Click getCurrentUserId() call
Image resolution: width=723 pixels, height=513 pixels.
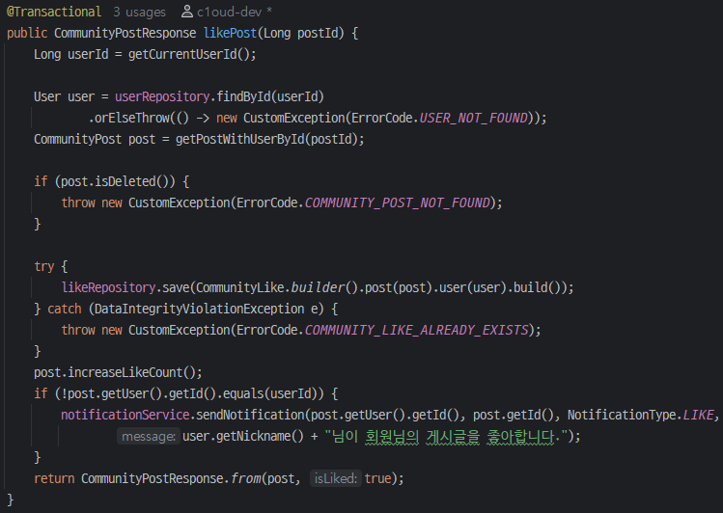pos(189,54)
